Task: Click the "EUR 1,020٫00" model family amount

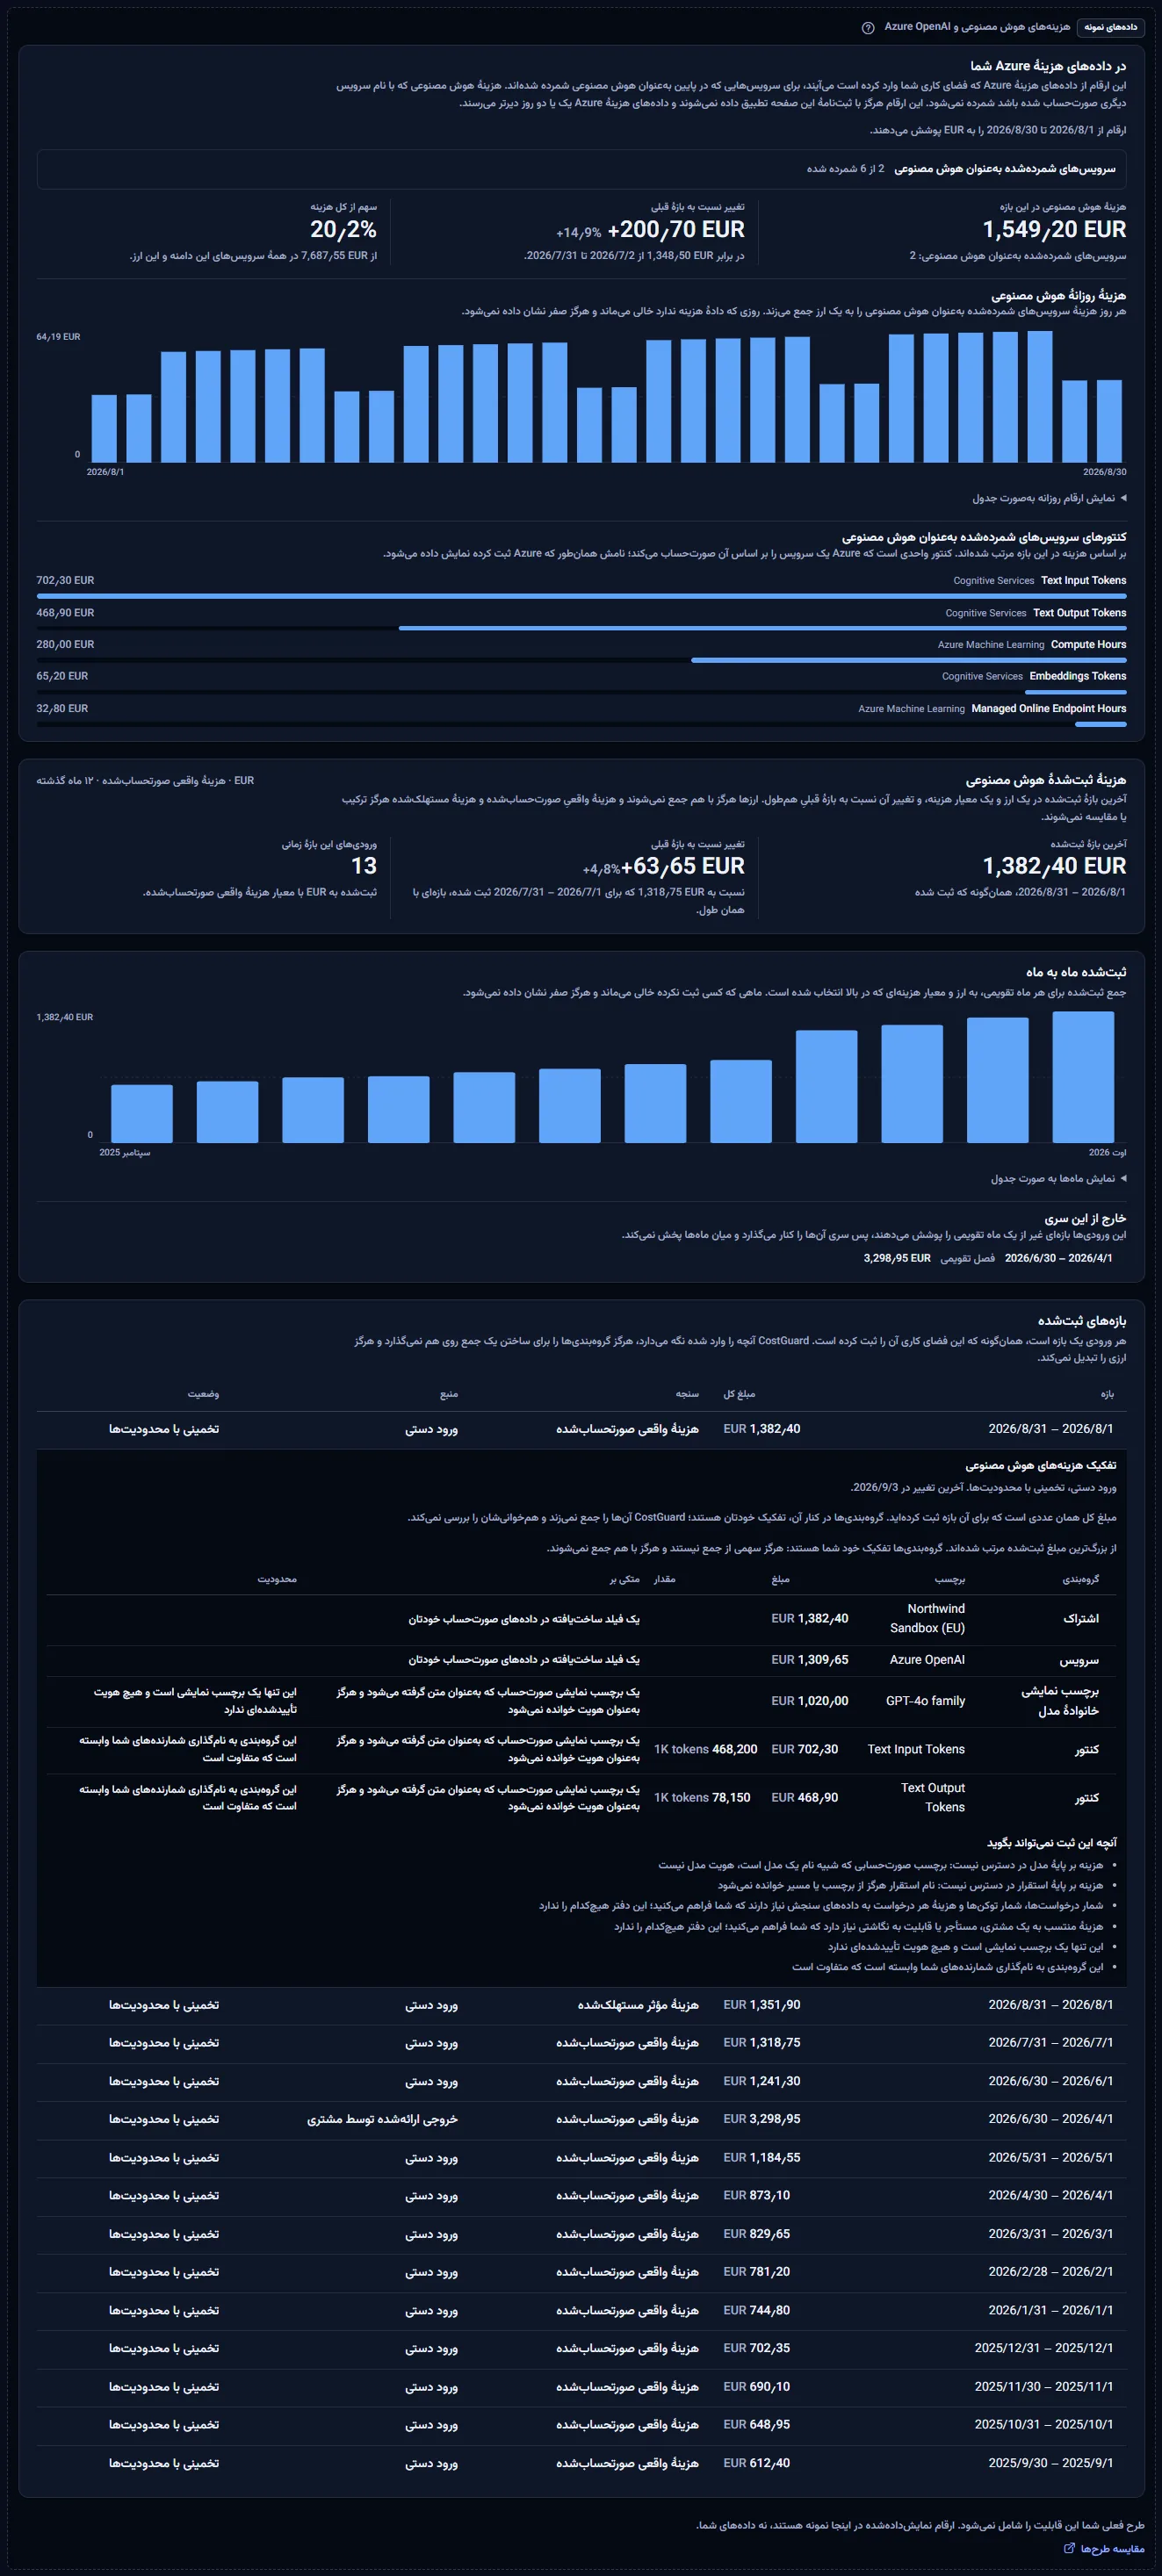Action: pos(810,1701)
